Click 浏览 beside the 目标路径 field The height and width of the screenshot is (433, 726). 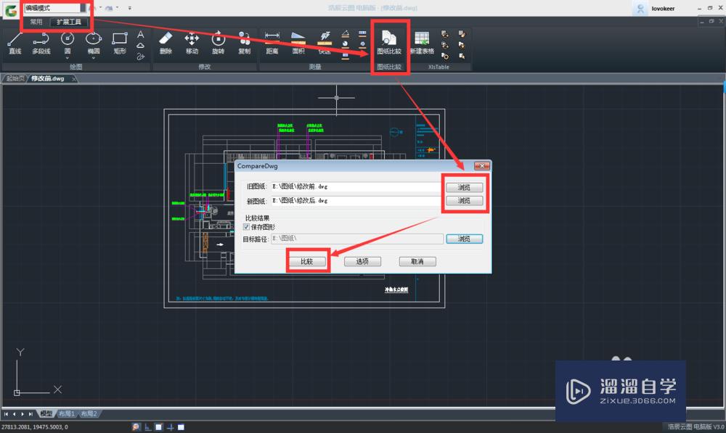tap(464, 239)
